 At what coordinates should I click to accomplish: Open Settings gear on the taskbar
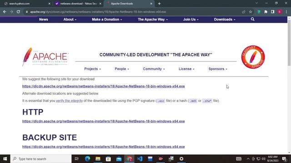click(x=181, y=159)
